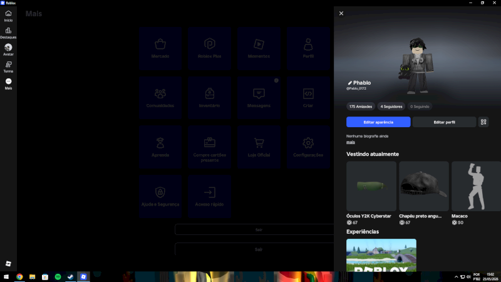
Task: Open the Aprenda tile
Action: 160,147
